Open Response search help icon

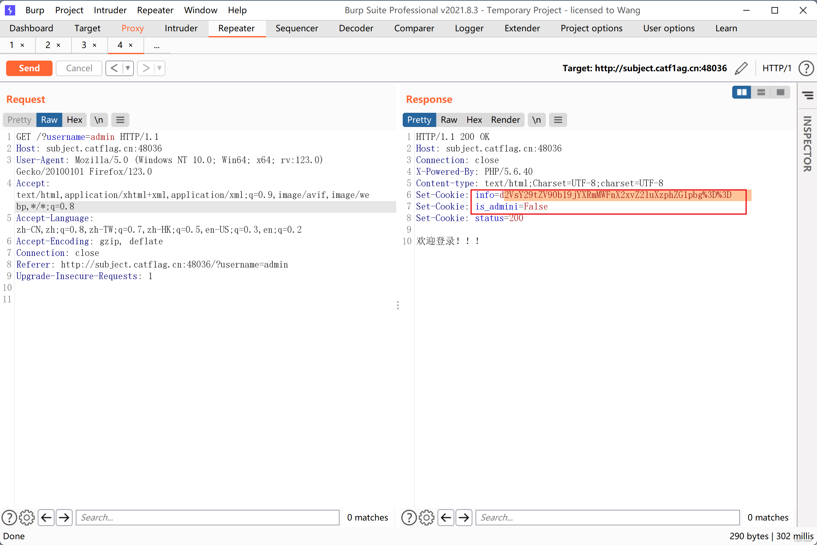[409, 518]
